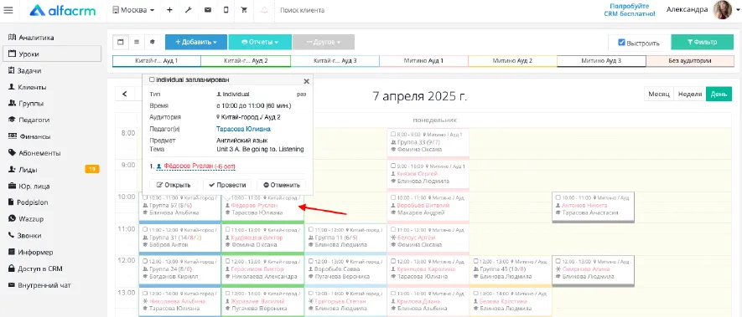The height and width of the screenshot is (317, 742).
Task: Open the hamburger menu icon
Action: (x=8, y=10)
